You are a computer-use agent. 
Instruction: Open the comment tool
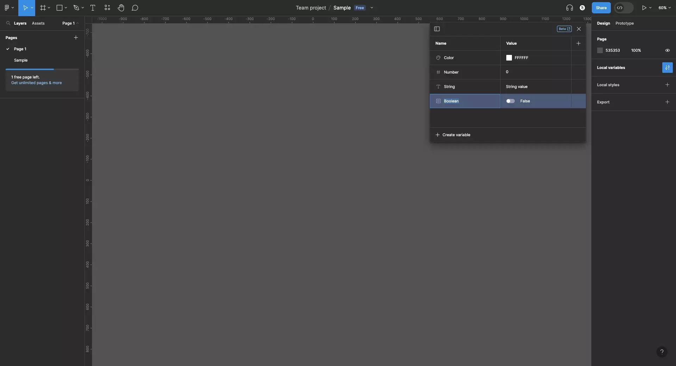pyautogui.click(x=135, y=8)
